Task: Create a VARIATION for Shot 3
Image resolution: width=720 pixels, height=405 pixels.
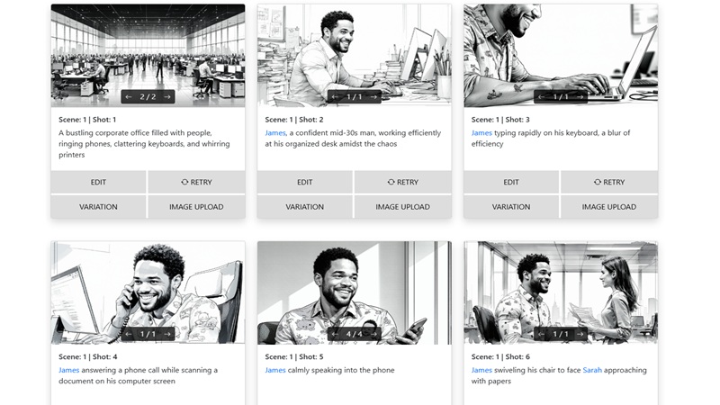Action: (x=511, y=206)
